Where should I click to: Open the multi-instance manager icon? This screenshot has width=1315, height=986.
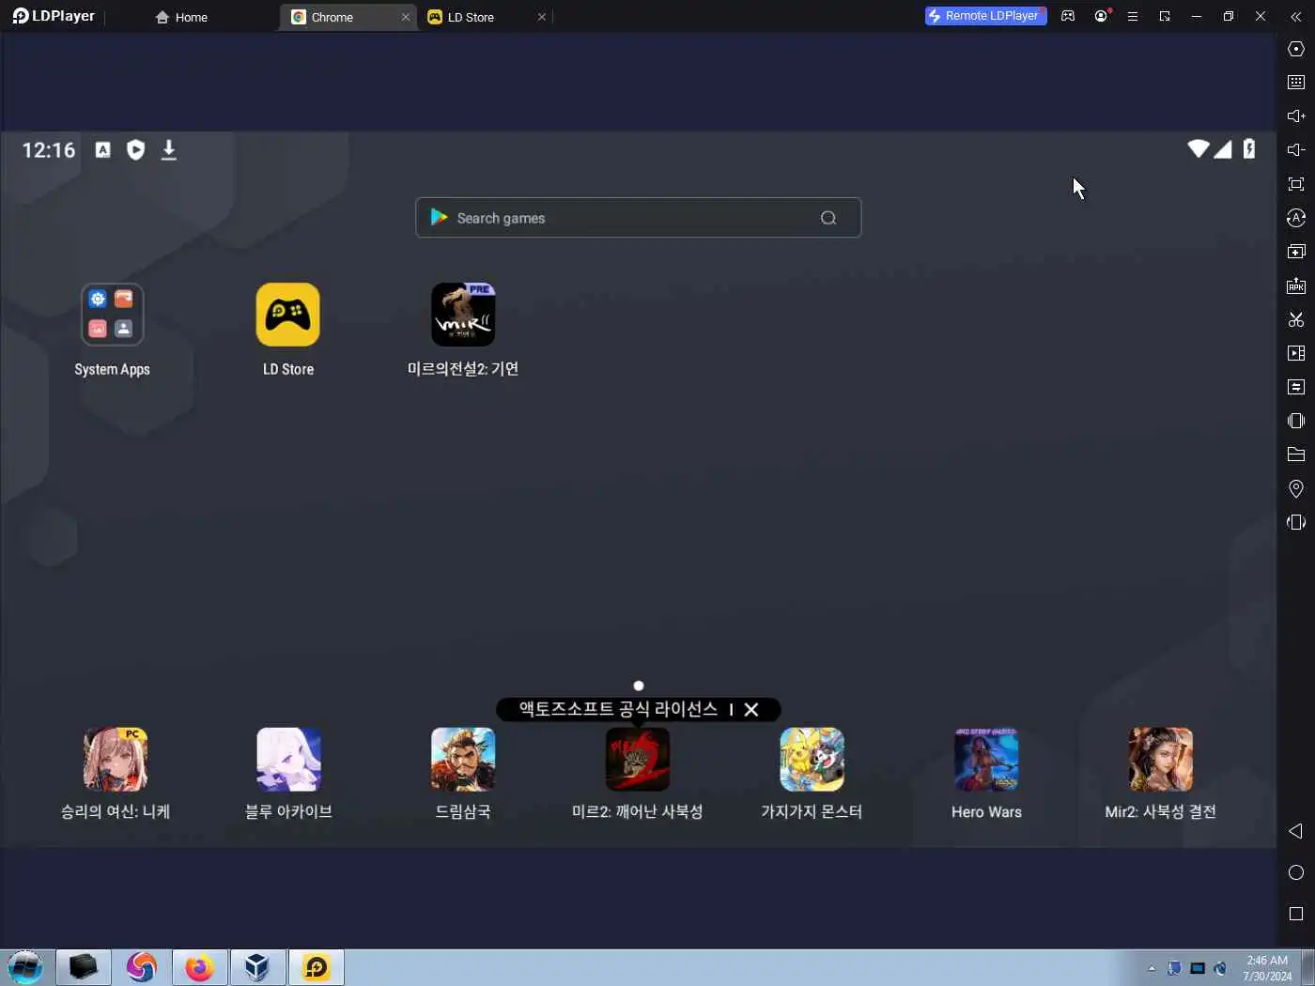1296,252
